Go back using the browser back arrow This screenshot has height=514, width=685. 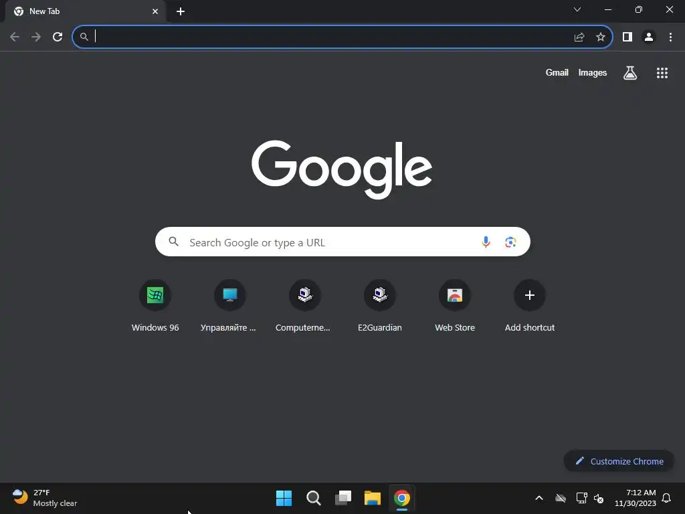pyautogui.click(x=15, y=37)
